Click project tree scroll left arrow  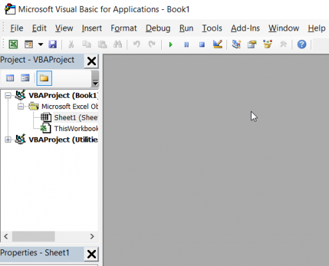pyautogui.click(x=6, y=236)
